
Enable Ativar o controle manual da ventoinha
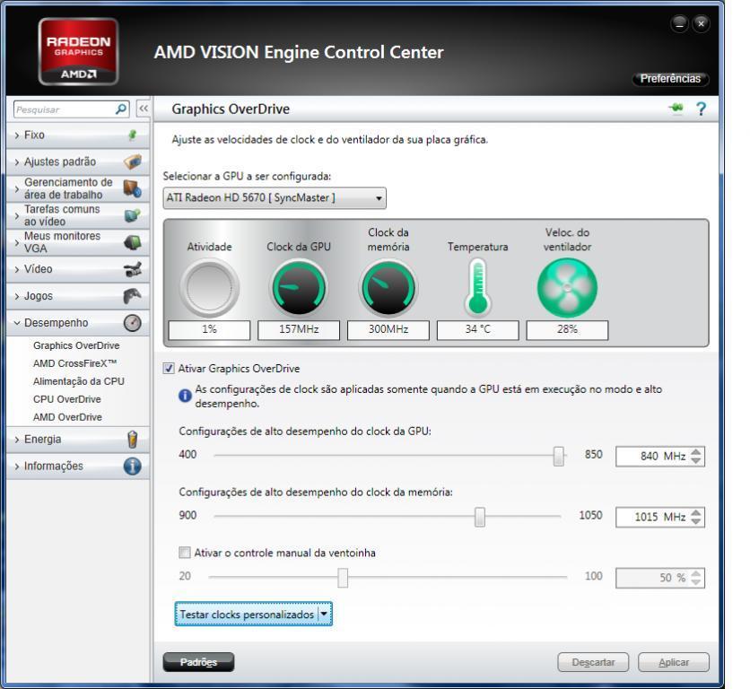pos(186,553)
